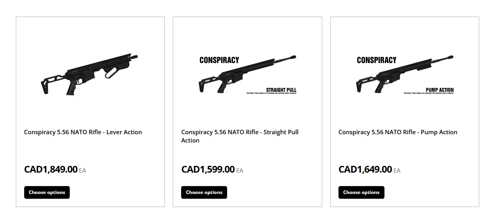Open Conspiracy 5.56 NATO Rifle - Straight Pull Action title
This screenshot has height=213, width=499.
[x=240, y=136]
